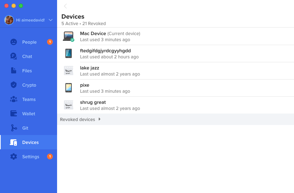This screenshot has height=193, width=294.
Task: Go to the Chat tab label
Action: 27,56
